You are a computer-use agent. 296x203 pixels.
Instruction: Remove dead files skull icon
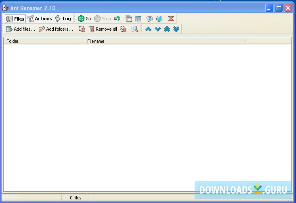click(123, 29)
